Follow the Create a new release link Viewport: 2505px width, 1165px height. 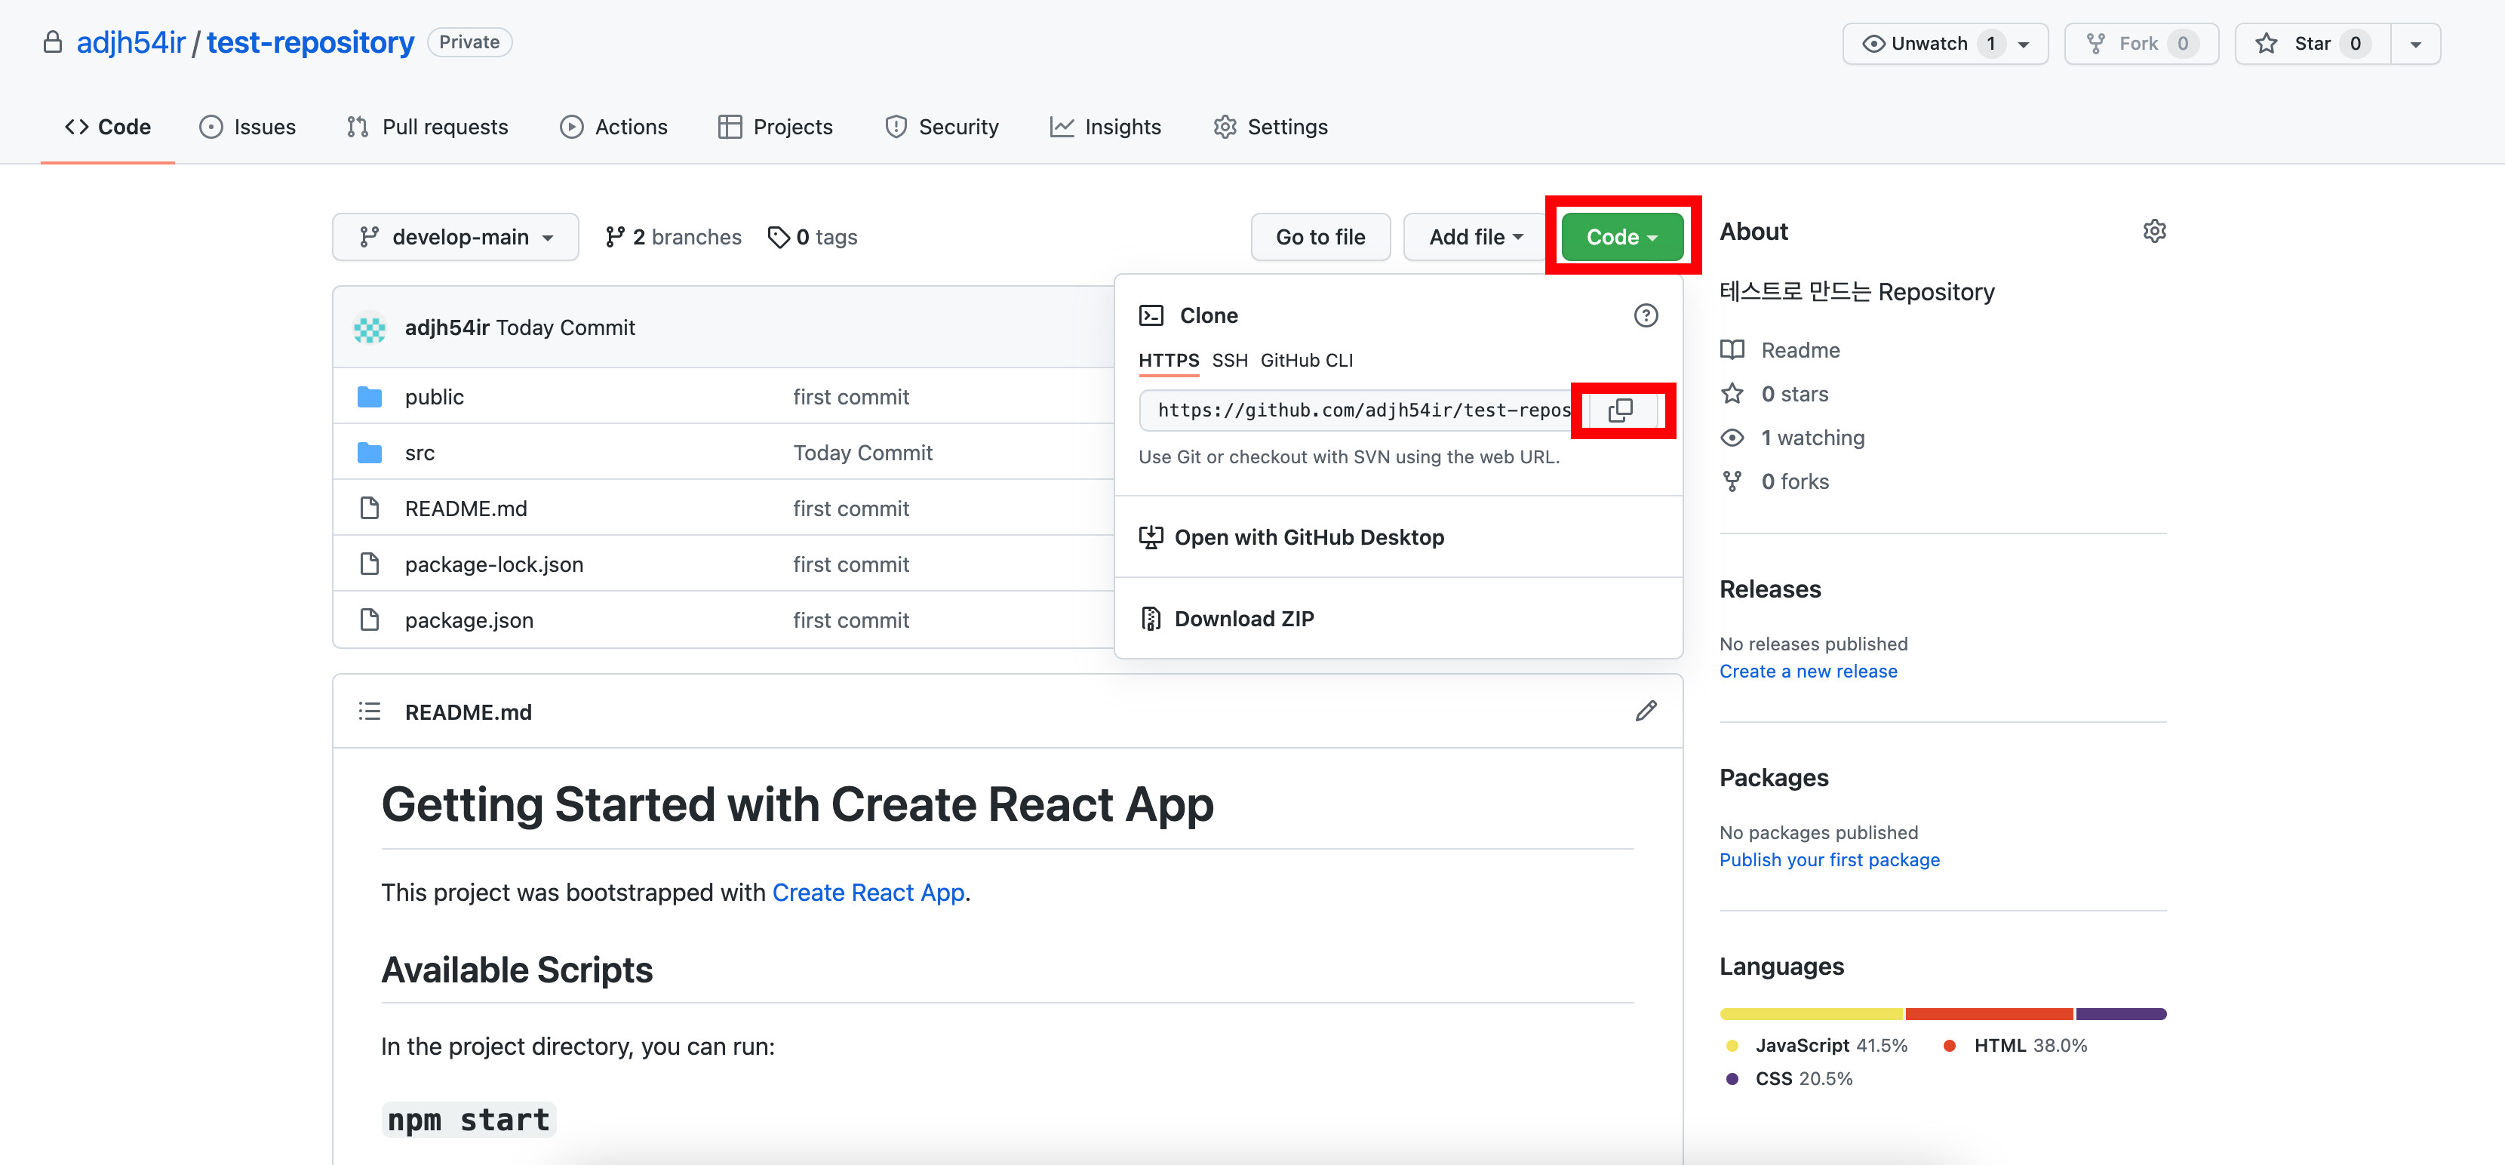click(x=1807, y=671)
